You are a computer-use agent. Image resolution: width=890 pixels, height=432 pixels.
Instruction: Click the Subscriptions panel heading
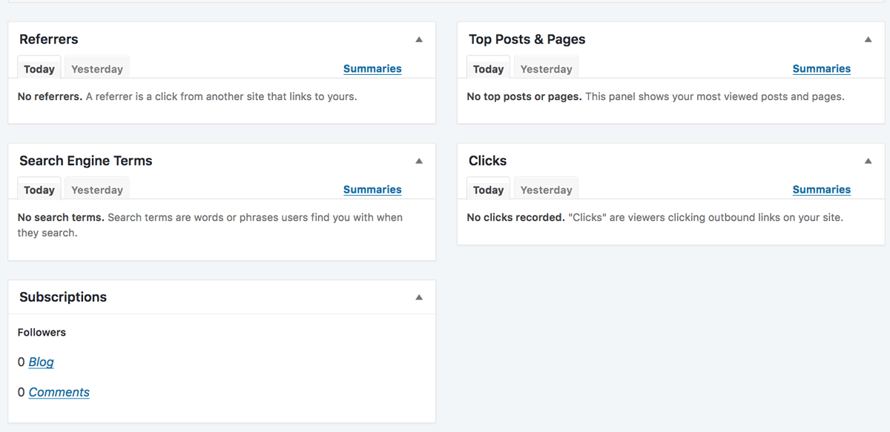[x=63, y=297]
